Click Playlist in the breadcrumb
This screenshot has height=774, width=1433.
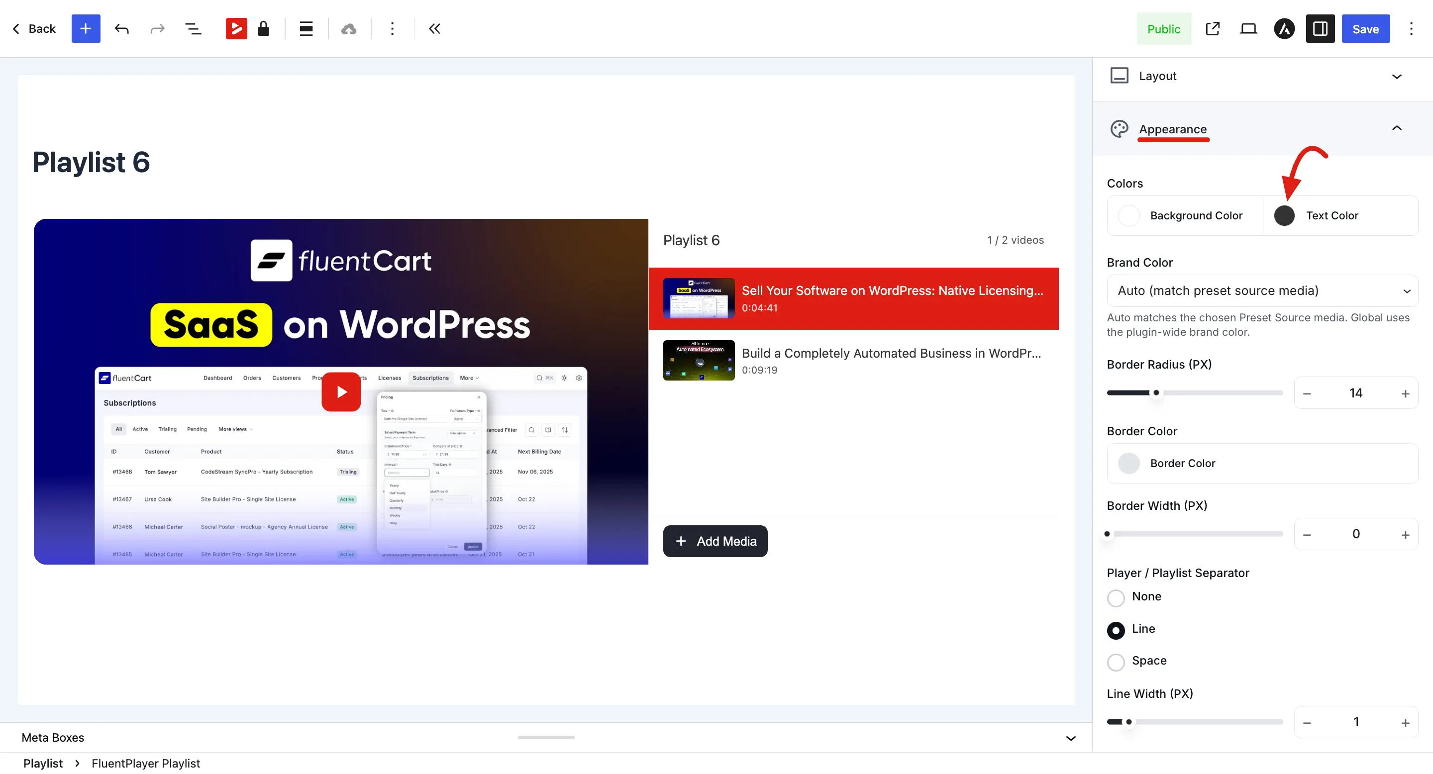(43, 763)
